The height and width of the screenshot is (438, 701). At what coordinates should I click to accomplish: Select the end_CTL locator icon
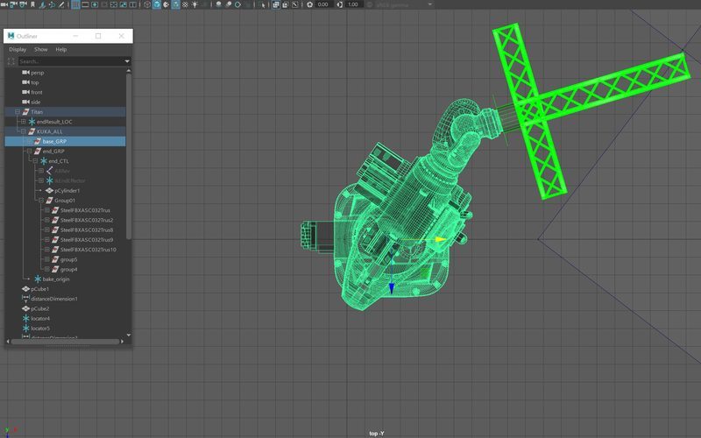(x=44, y=161)
